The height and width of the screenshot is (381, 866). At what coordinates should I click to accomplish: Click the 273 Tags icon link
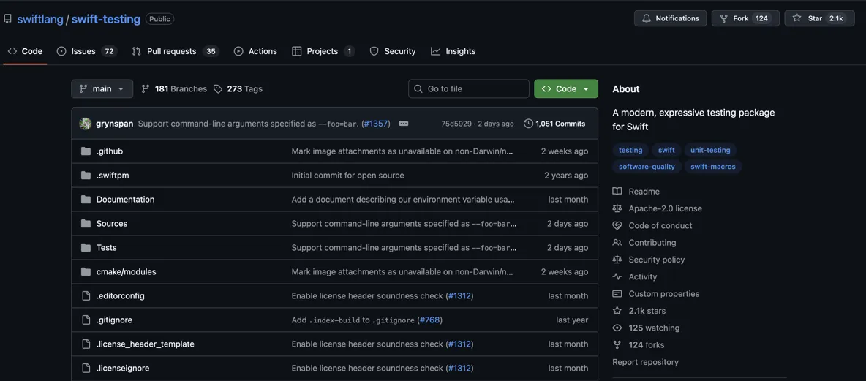218,88
